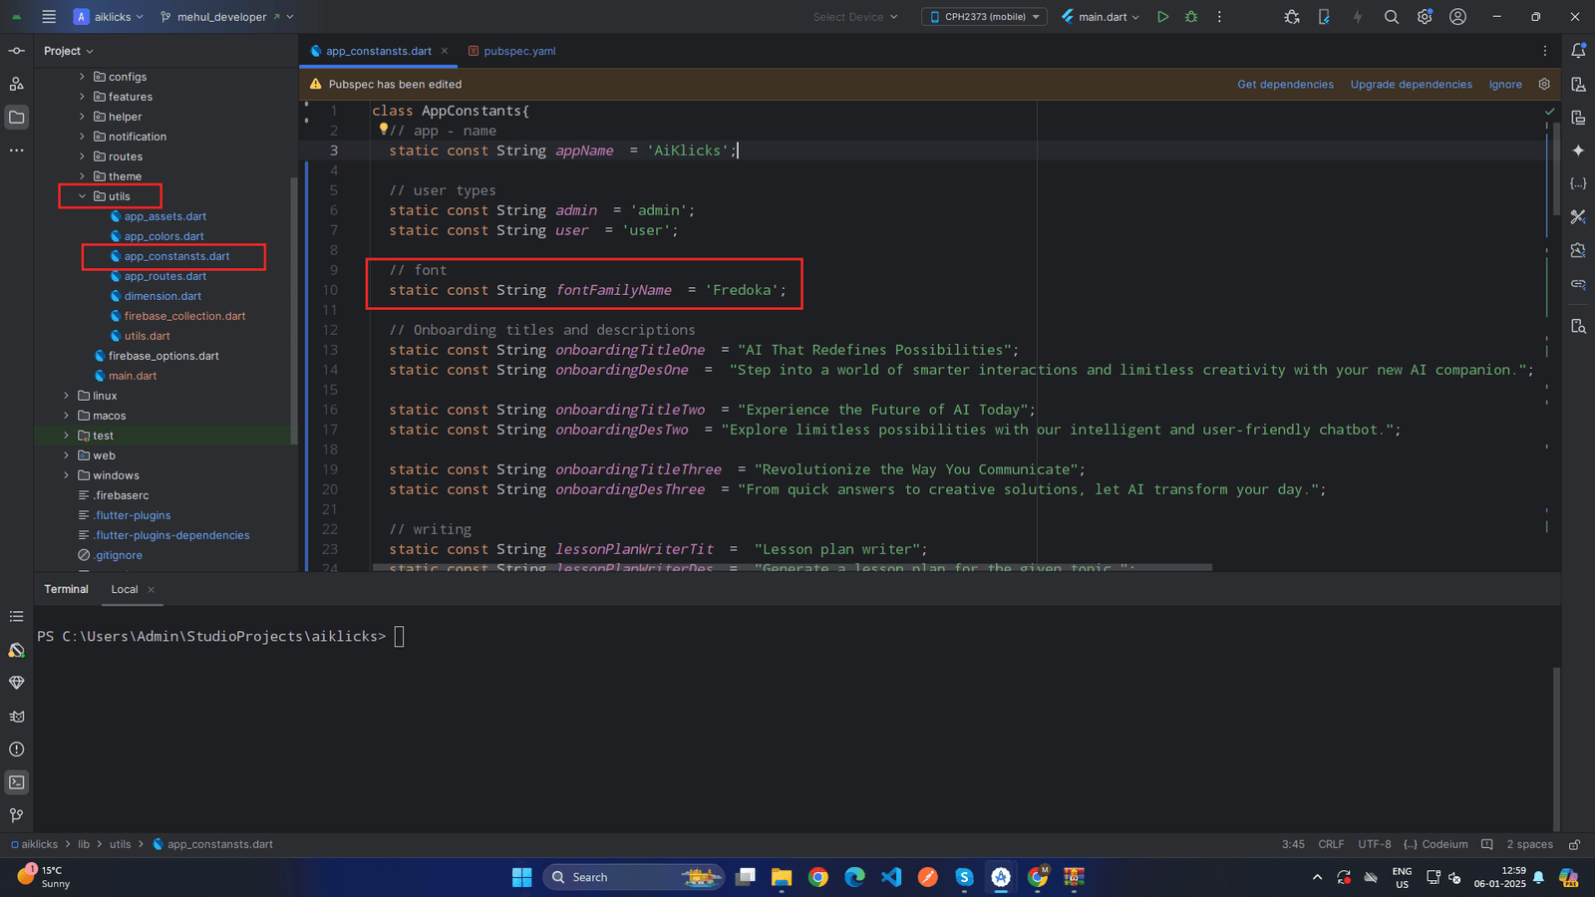
Task: Open Search Everywhere magnifier icon
Action: pyautogui.click(x=1392, y=17)
